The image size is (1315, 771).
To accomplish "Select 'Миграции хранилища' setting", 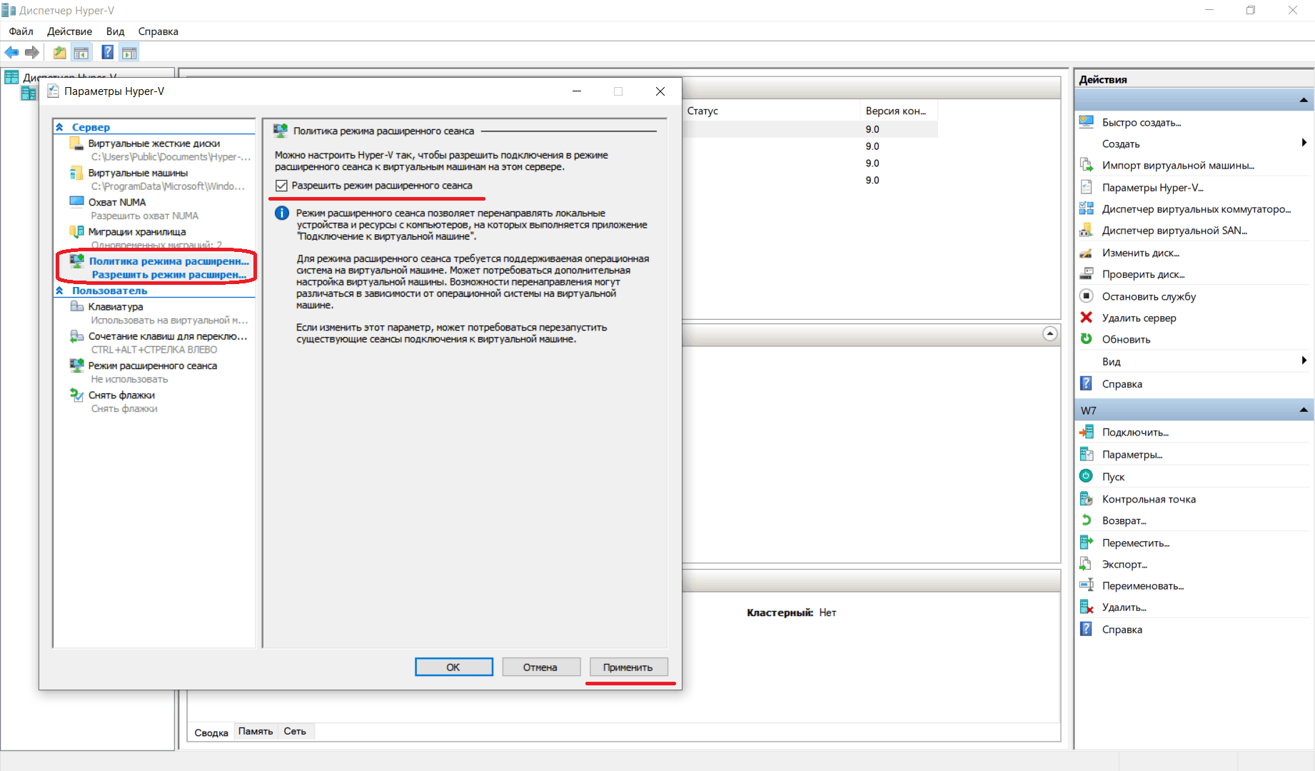I will pos(137,231).
